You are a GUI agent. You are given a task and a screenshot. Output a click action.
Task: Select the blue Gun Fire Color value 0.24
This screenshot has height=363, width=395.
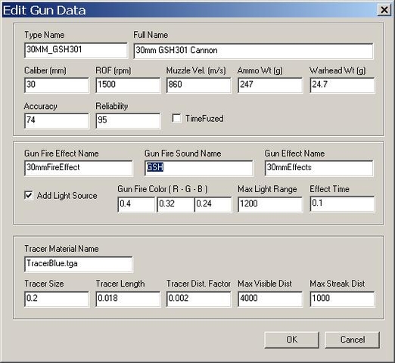(x=213, y=204)
